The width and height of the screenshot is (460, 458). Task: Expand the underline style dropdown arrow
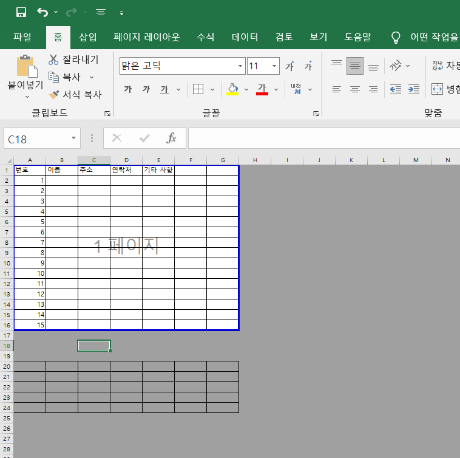178,89
